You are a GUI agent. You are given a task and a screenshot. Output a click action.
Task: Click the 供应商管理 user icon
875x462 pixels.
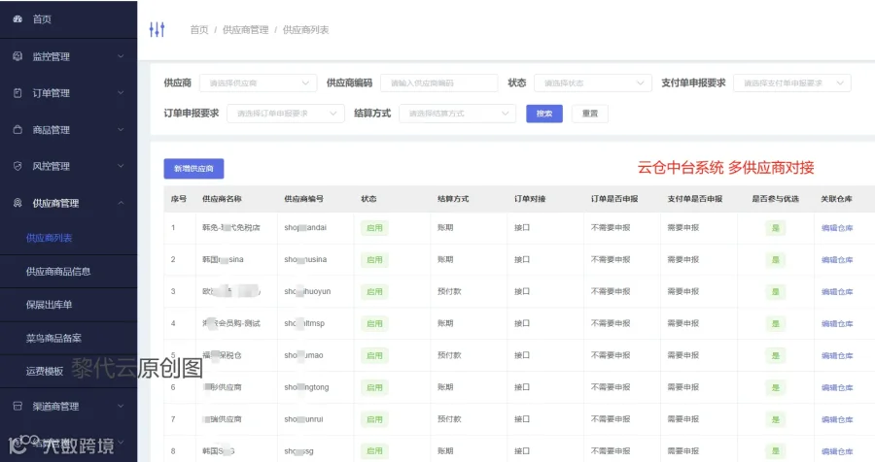[17, 203]
